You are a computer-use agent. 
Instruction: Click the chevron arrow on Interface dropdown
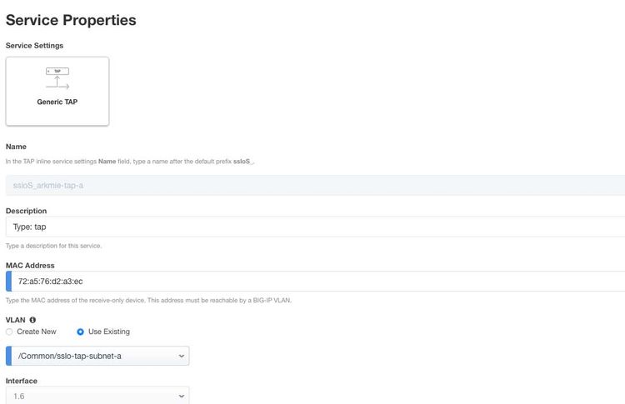click(x=182, y=397)
